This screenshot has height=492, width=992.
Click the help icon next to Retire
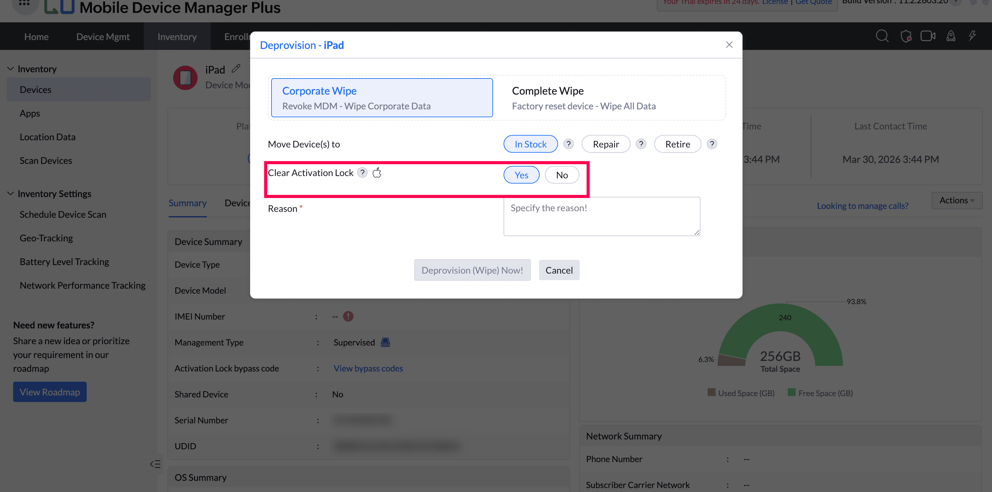(712, 144)
